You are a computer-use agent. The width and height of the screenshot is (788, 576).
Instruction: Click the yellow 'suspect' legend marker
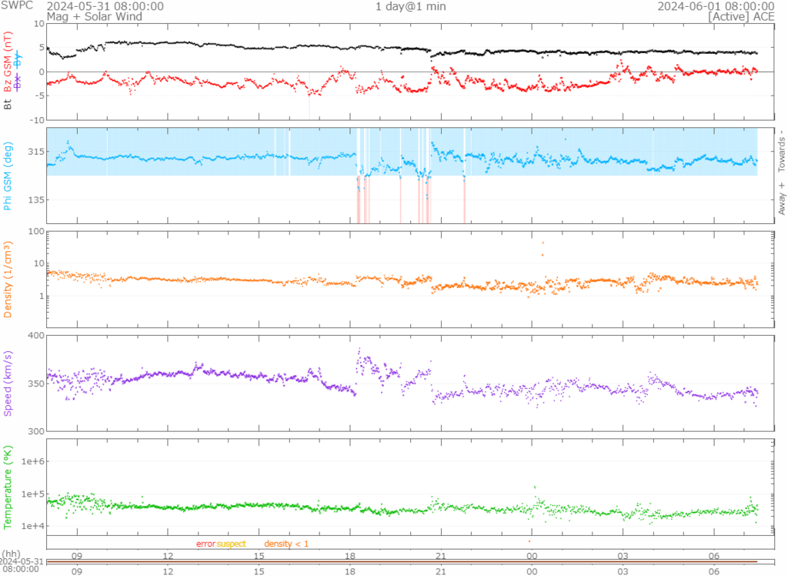[231, 544]
